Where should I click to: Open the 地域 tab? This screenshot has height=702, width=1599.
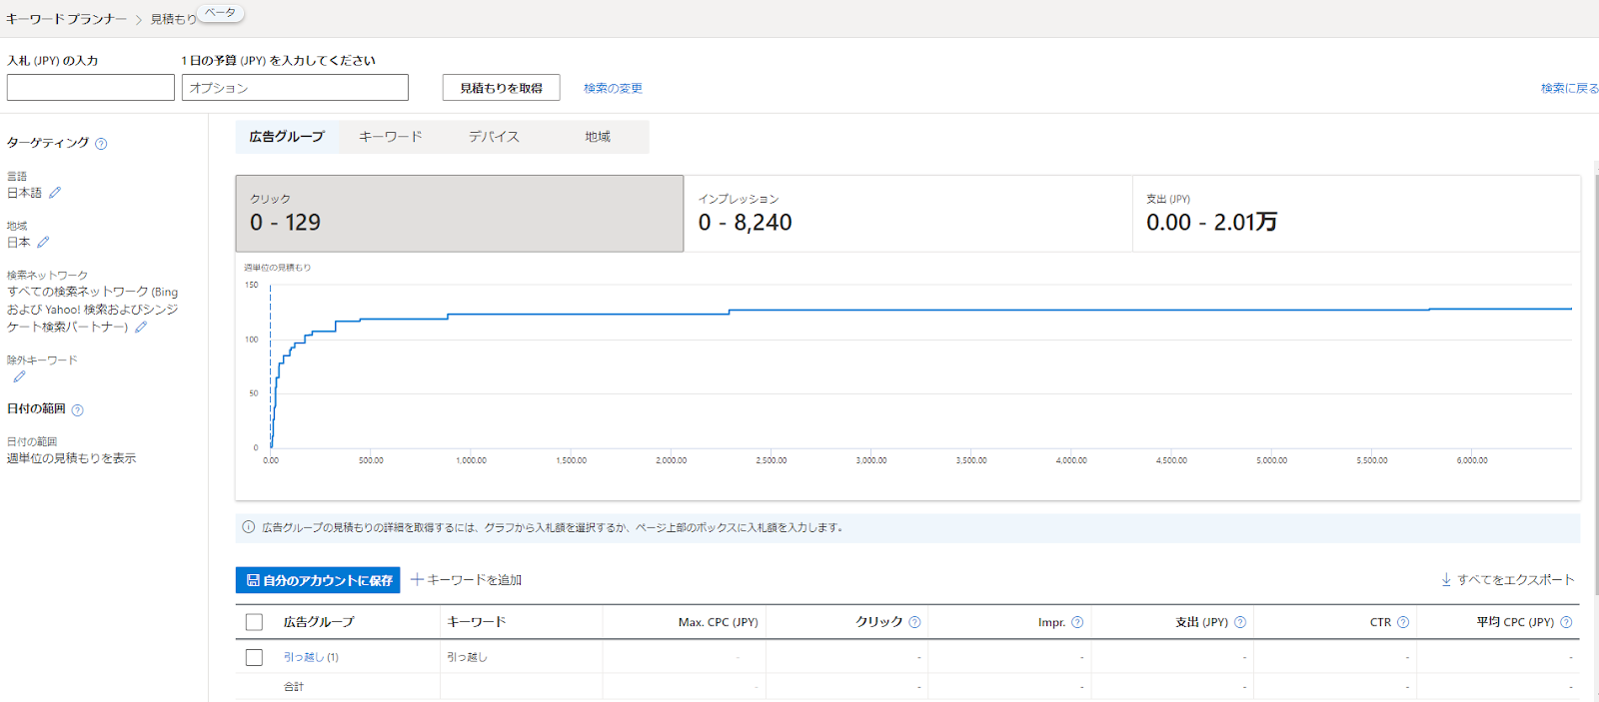pos(598,137)
